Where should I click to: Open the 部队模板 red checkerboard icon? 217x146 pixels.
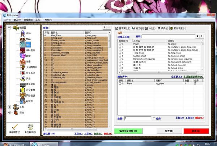(x=22, y=50)
